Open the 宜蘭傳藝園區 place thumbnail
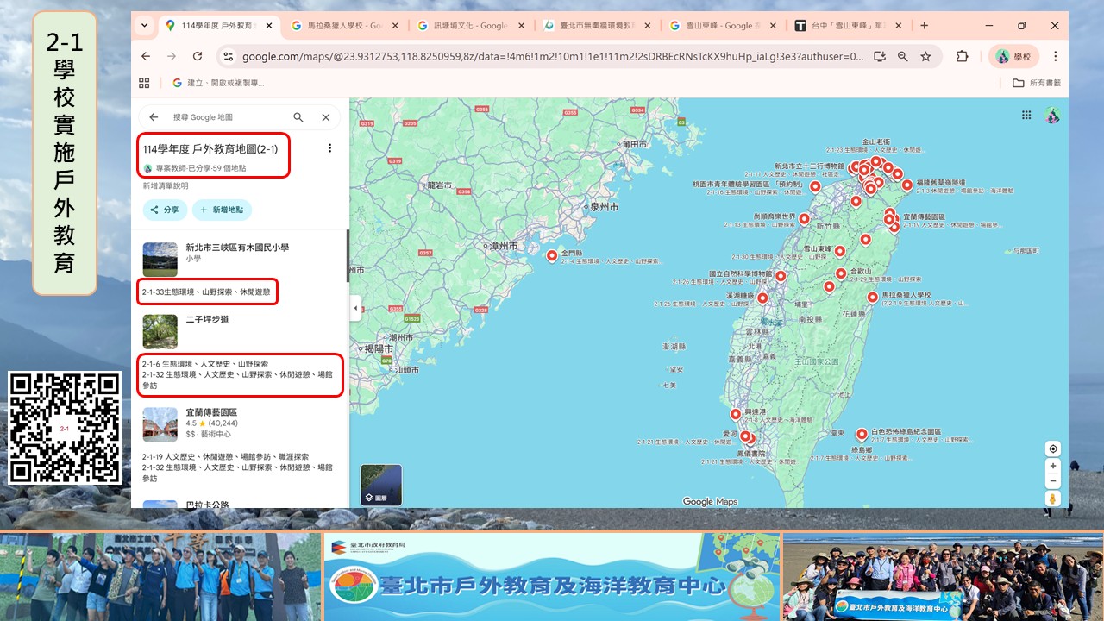The height and width of the screenshot is (621, 1104). pos(160,424)
